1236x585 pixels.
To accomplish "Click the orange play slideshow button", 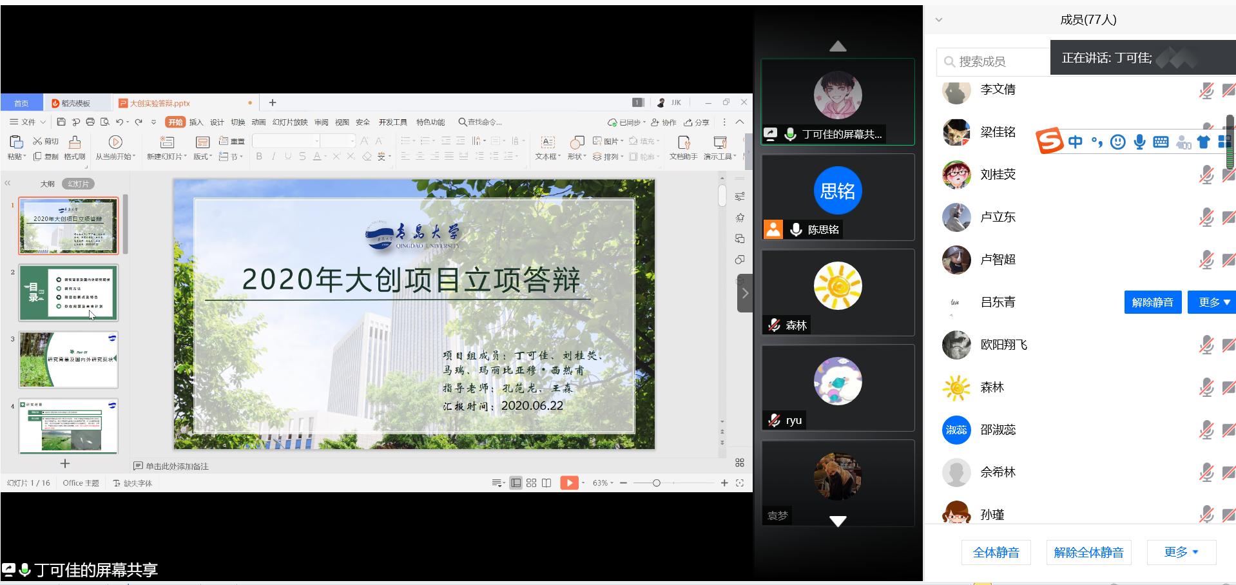I will 569,483.
